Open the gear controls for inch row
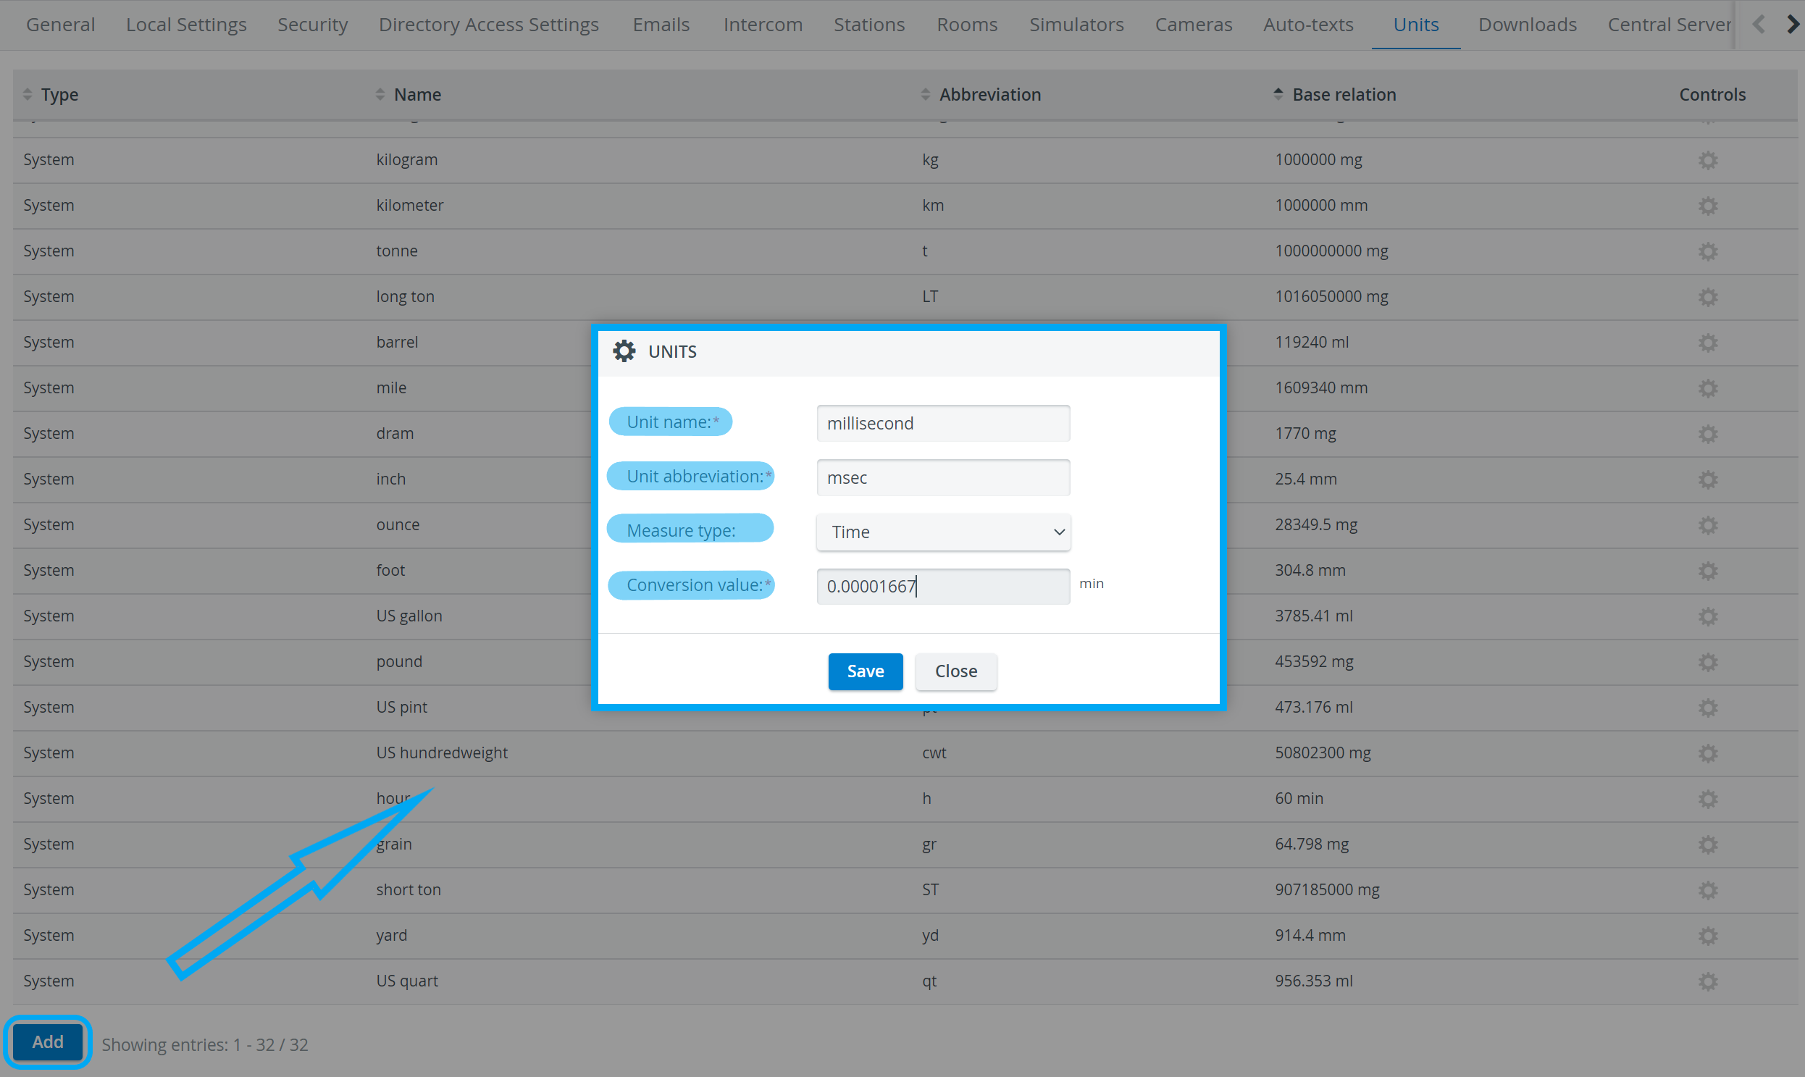The image size is (1805, 1077). pos(1708,479)
